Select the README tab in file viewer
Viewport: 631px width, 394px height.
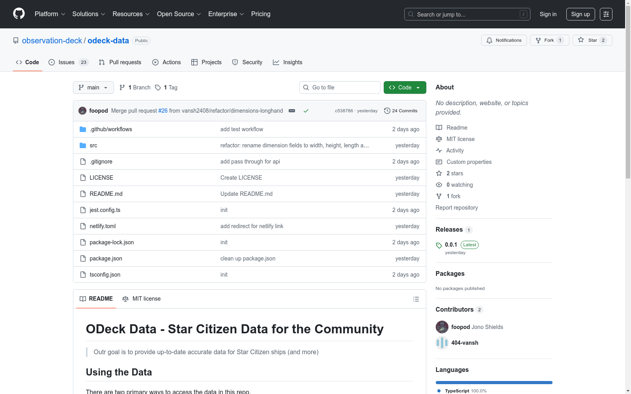pos(96,299)
